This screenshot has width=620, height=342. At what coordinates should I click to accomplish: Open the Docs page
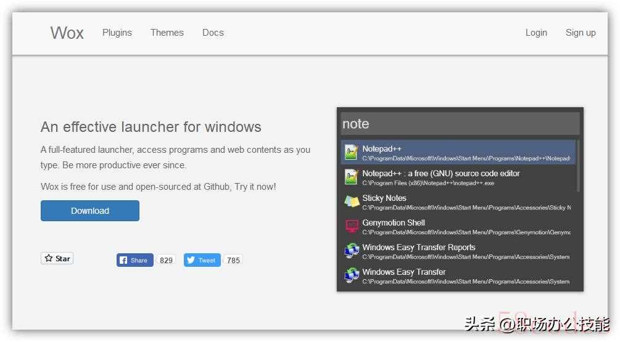(x=213, y=33)
